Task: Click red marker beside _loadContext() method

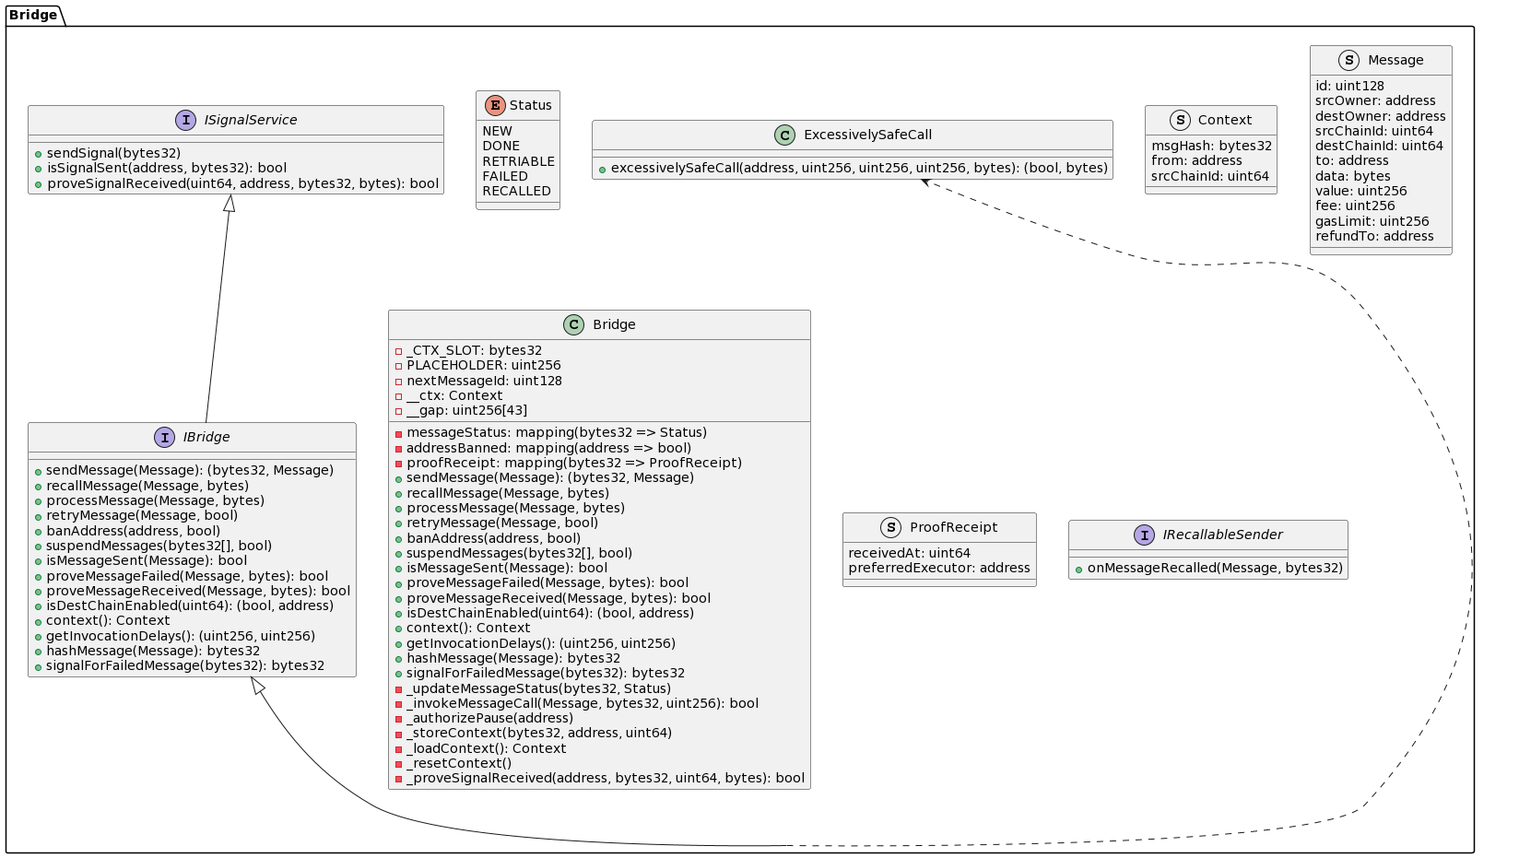Action: click(x=399, y=748)
